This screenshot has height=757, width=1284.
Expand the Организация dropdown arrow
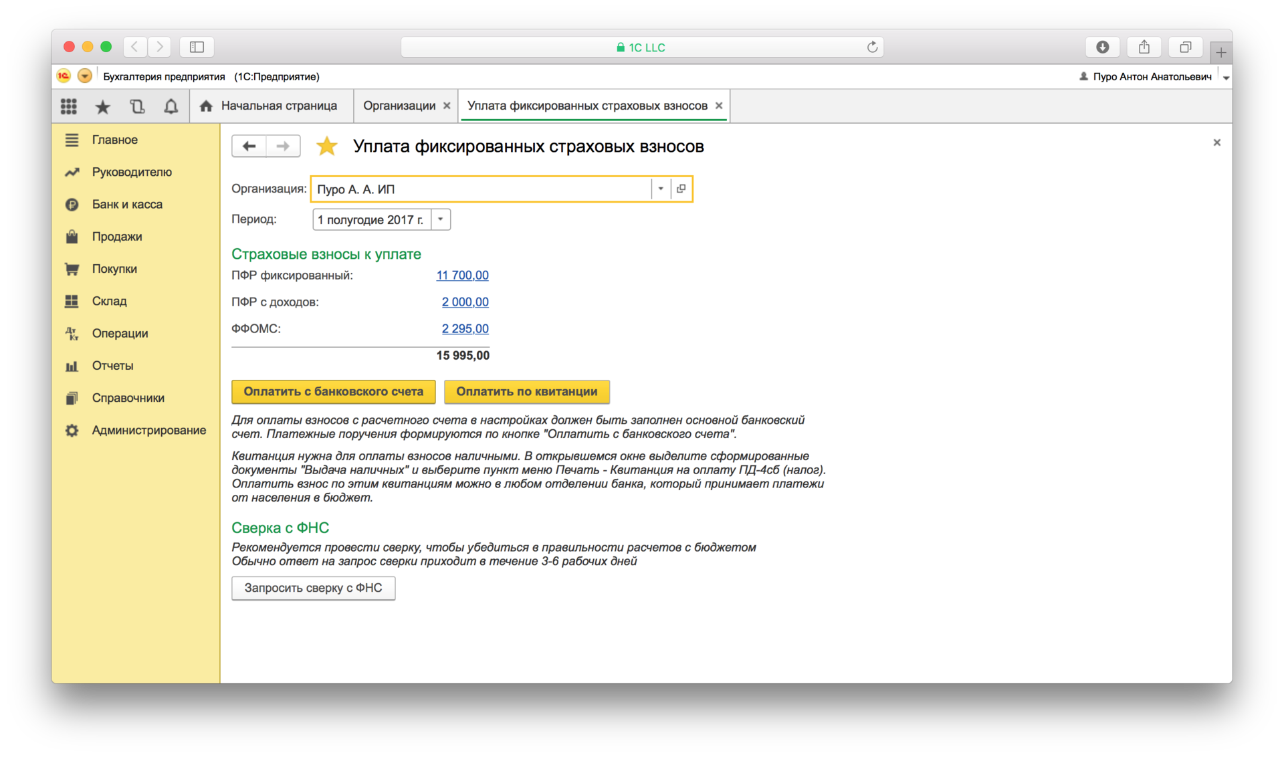(660, 189)
